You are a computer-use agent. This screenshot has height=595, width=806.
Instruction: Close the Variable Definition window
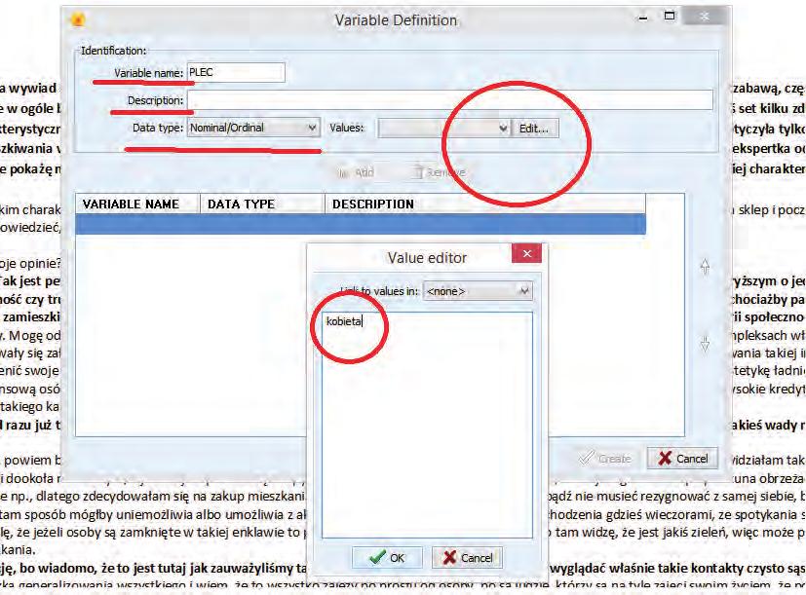(x=705, y=17)
